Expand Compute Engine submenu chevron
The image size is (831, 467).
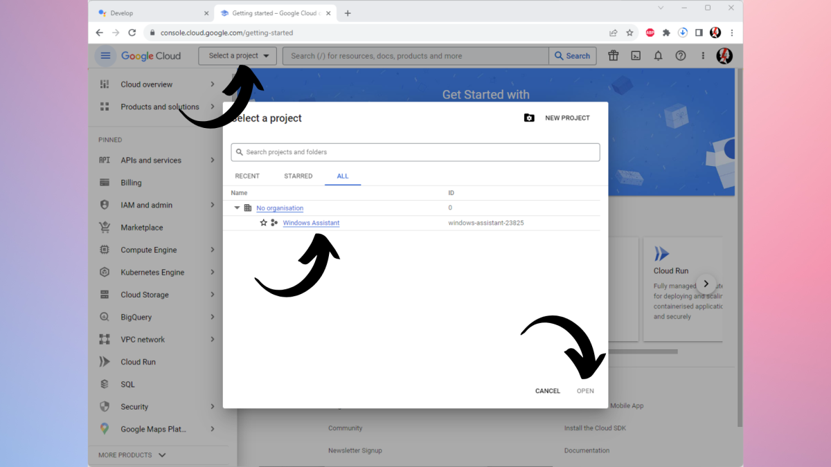pos(213,250)
